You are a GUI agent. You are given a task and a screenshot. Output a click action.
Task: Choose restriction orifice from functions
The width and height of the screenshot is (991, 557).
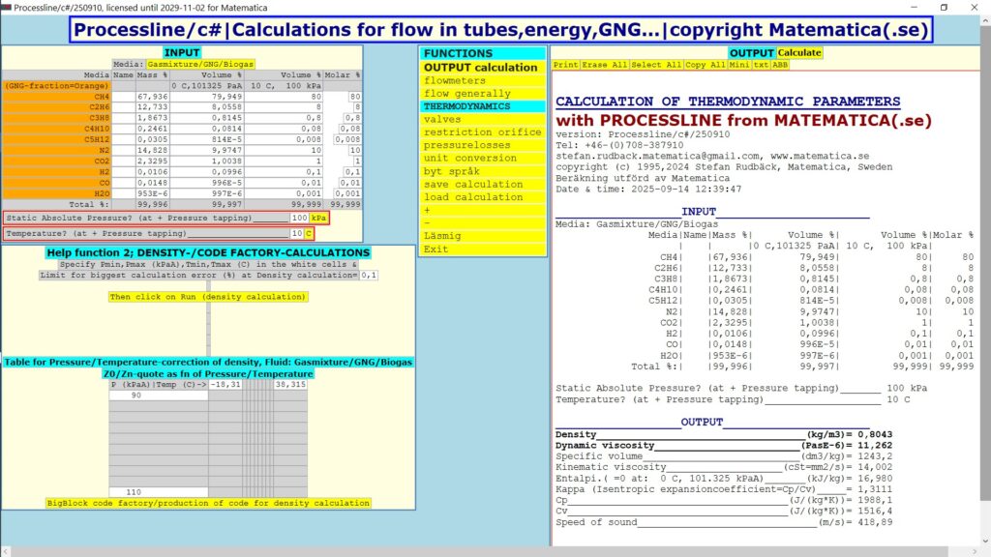(x=482, y=132)
